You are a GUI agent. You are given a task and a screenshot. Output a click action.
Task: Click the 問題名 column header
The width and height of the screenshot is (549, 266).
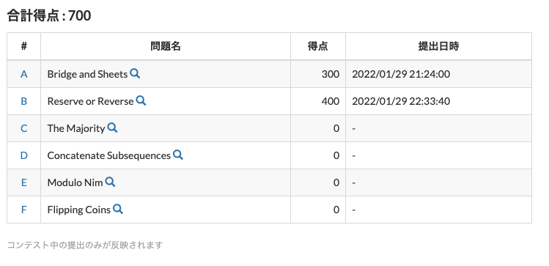point(165,46)
